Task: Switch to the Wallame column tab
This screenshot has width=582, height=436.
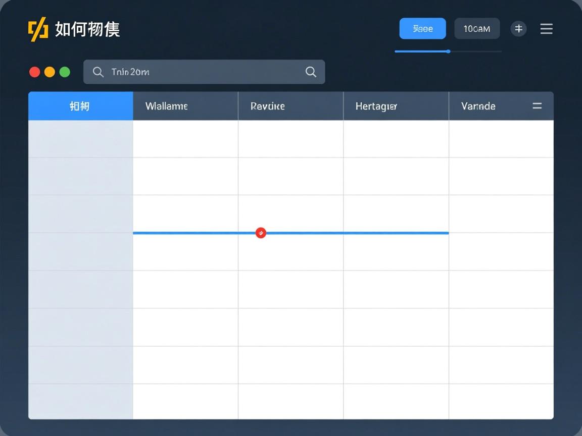Action: [x=167, y=106]
